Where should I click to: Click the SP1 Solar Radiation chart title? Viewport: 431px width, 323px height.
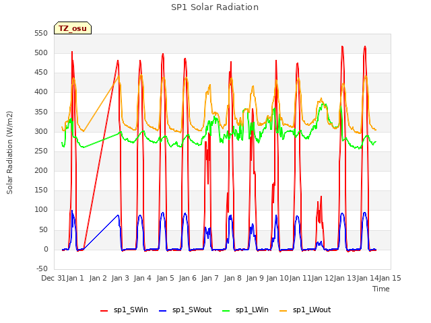click(x=215, y=7)
